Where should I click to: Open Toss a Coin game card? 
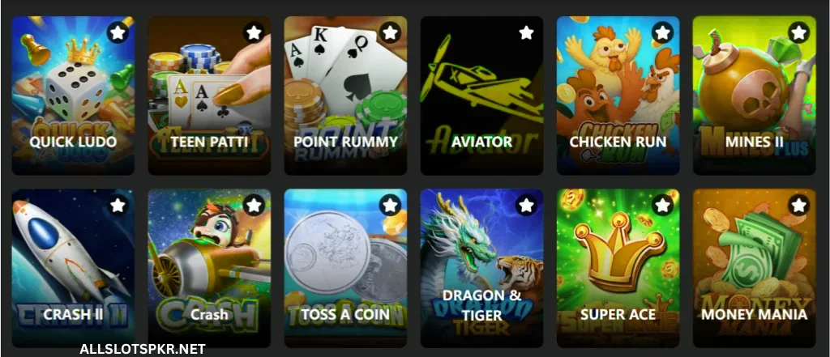click(345, 268)
